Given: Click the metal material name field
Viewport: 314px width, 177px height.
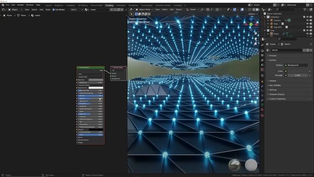Looking at the screenshot, I should point(99,10).
